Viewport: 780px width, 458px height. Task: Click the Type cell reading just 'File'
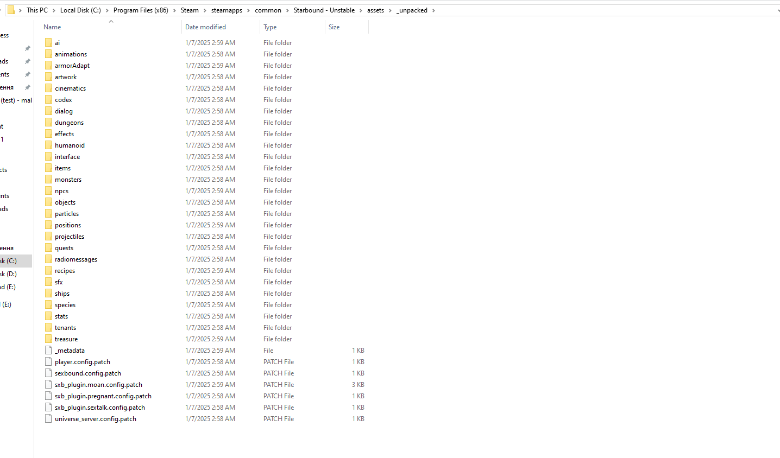268,351
